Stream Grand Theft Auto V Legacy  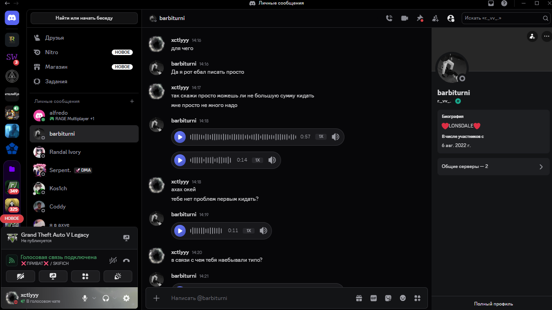click(126, 238)
